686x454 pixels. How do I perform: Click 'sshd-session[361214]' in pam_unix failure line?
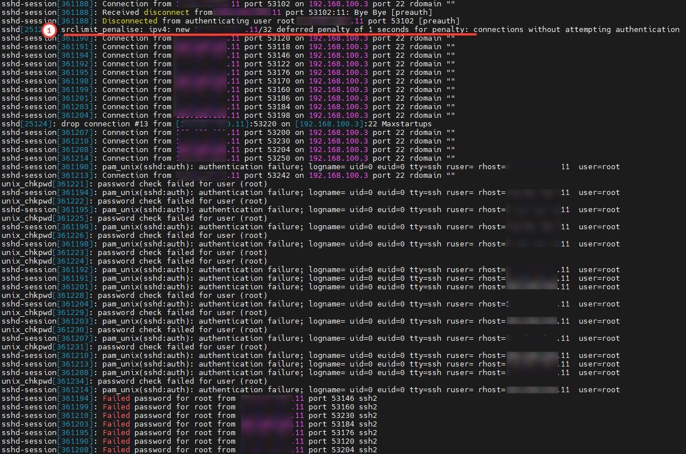pyautogui.click(x=48, y=390)
